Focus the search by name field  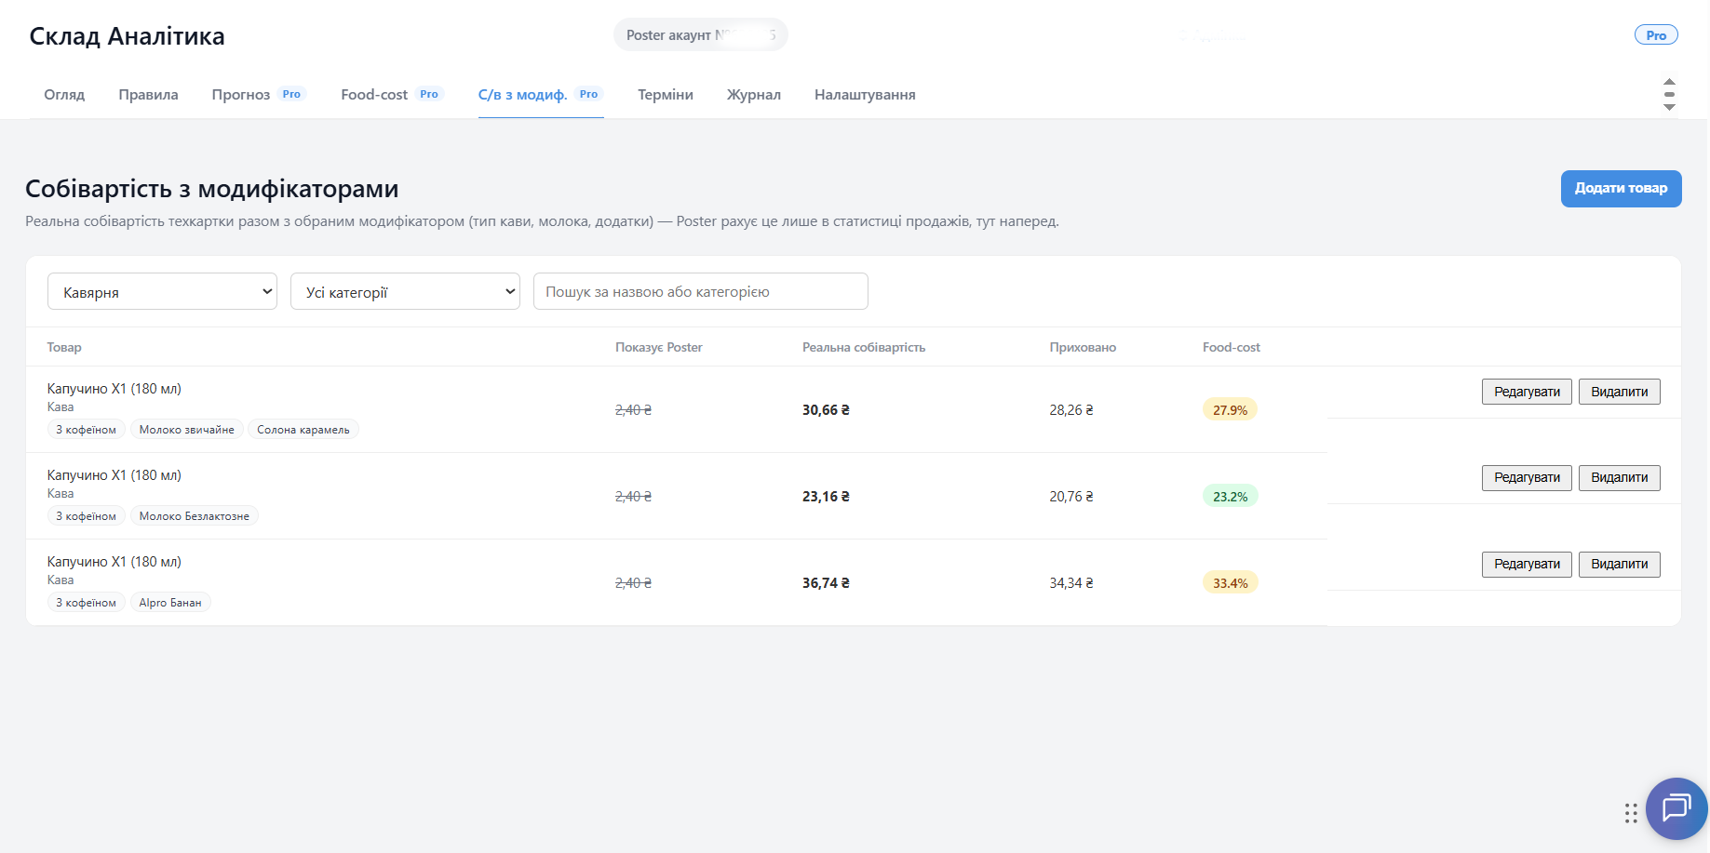coord(700,291)
